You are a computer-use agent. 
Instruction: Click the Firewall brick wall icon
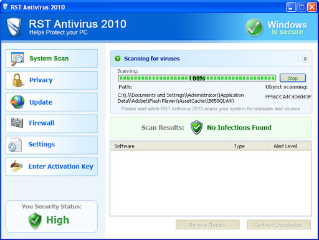17,123
